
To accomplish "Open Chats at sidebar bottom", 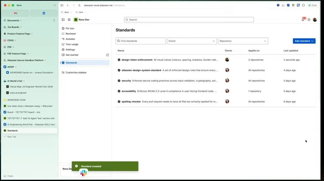I will point(8,176).
